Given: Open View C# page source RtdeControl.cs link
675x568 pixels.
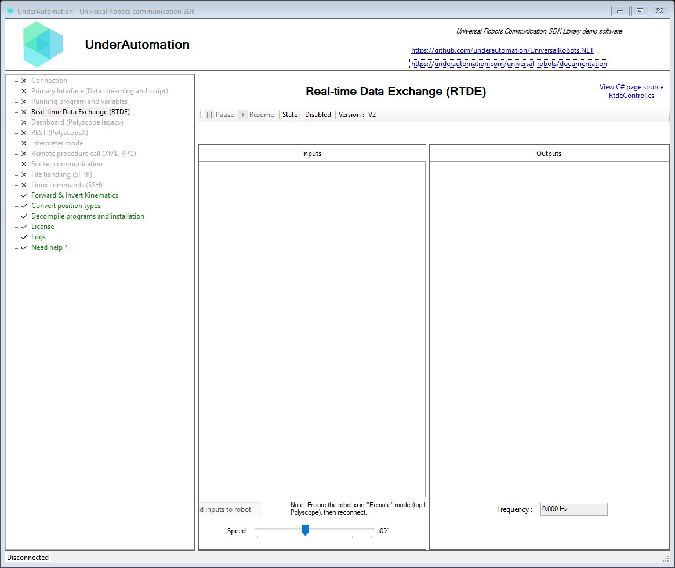Looking at the screenshot, I should (x=631, y=91).
